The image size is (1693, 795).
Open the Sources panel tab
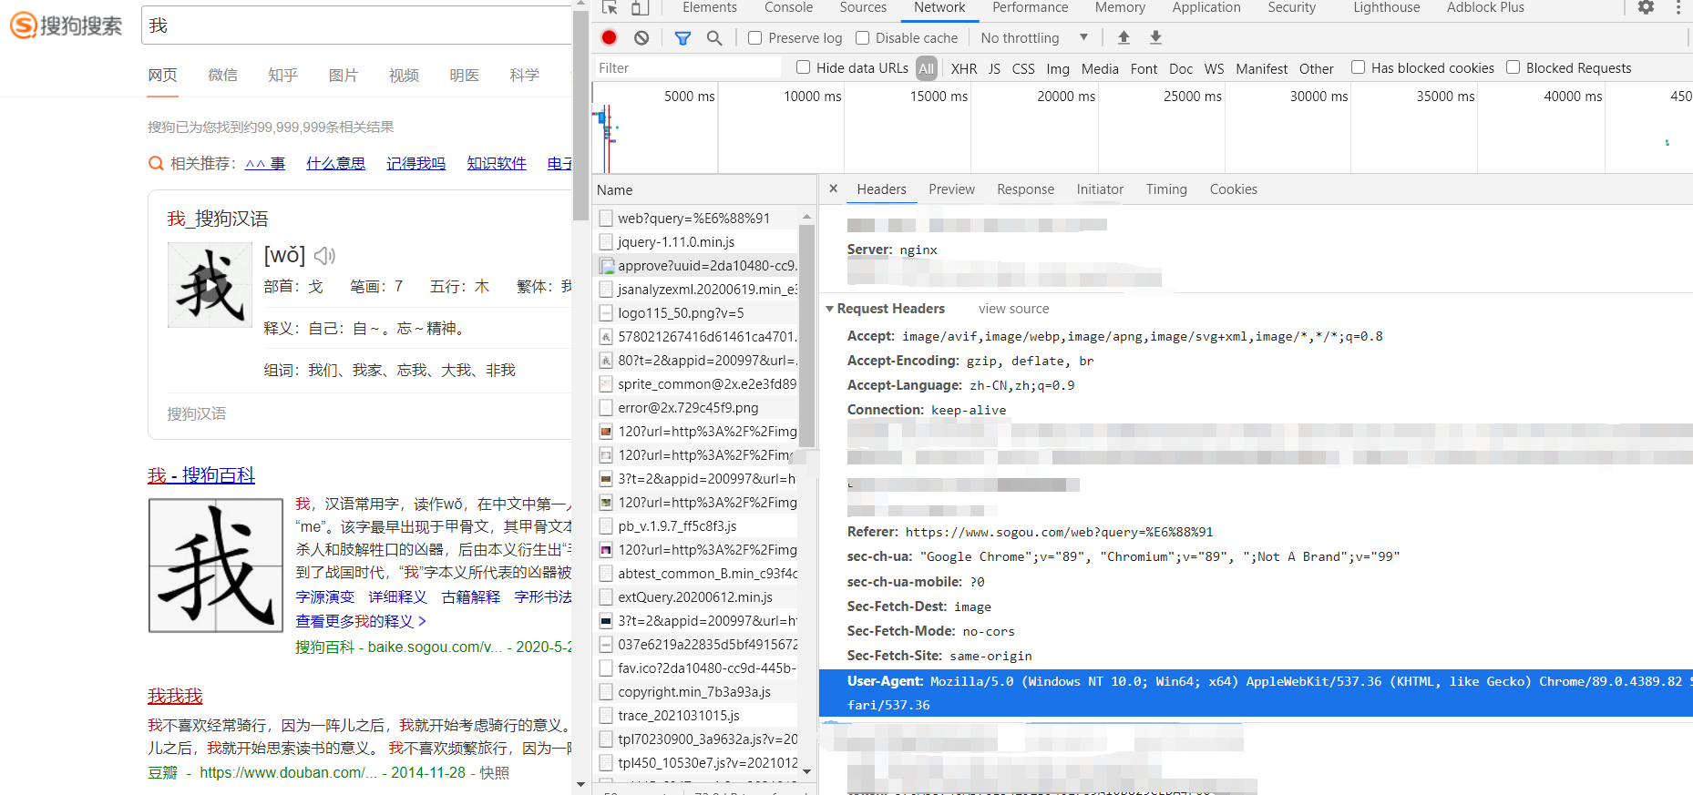coord(863,7)
